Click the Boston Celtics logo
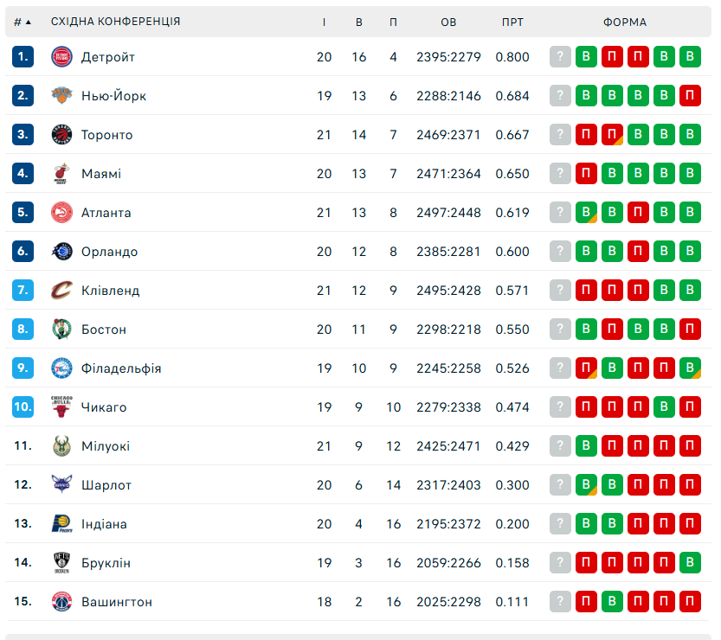This screenshot has height=640, width=721. [x=61, y=330]
